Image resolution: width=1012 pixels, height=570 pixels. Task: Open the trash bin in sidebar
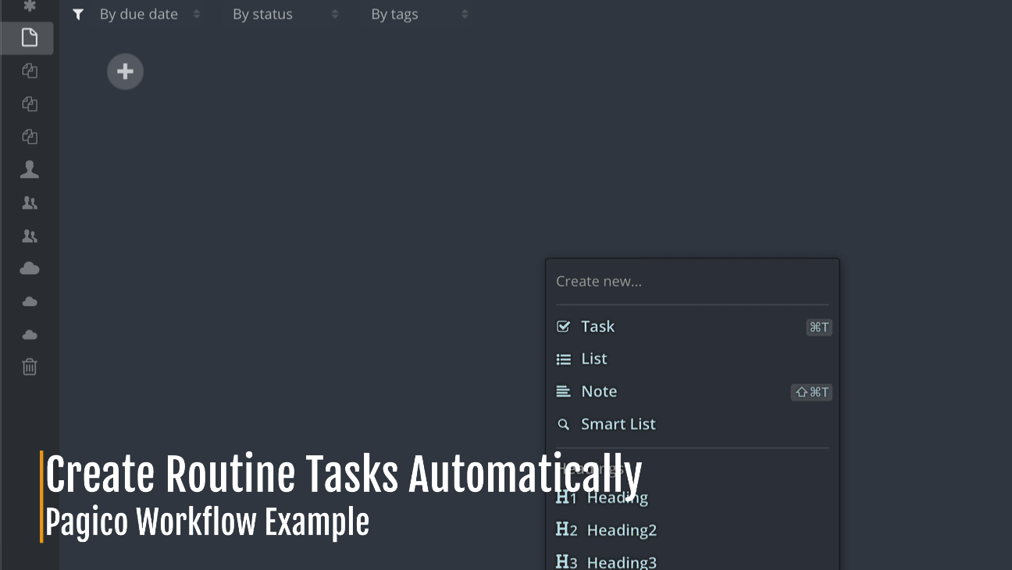(x=30, y=367)
